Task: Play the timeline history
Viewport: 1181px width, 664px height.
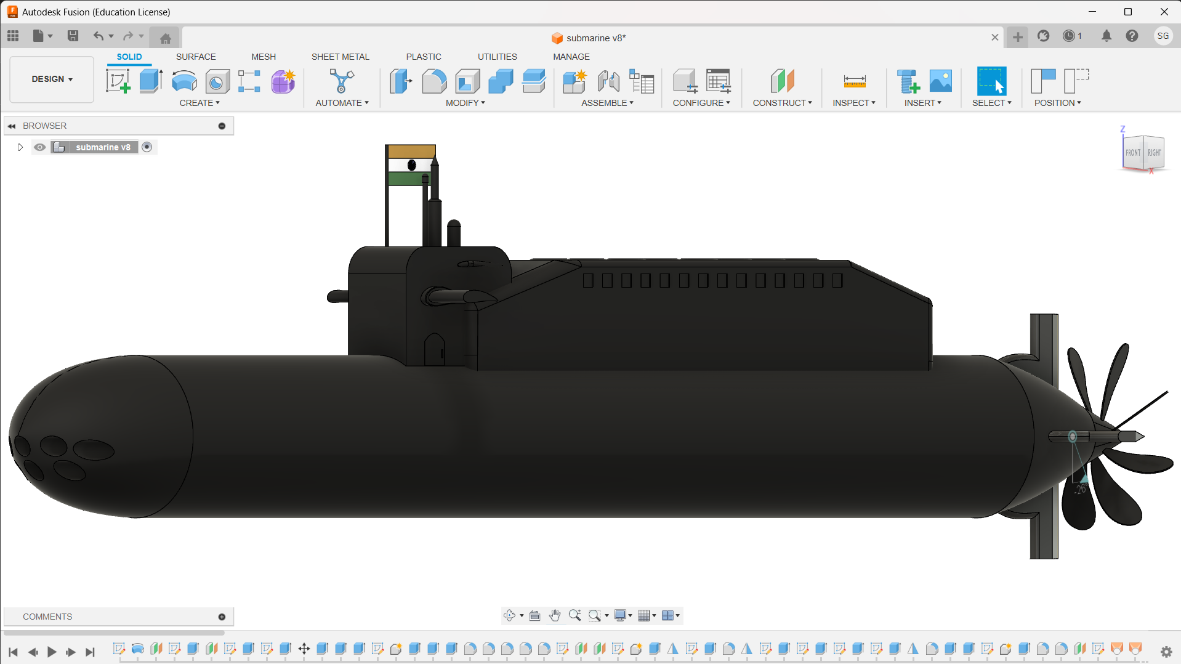Action: (x=52, y=652)
